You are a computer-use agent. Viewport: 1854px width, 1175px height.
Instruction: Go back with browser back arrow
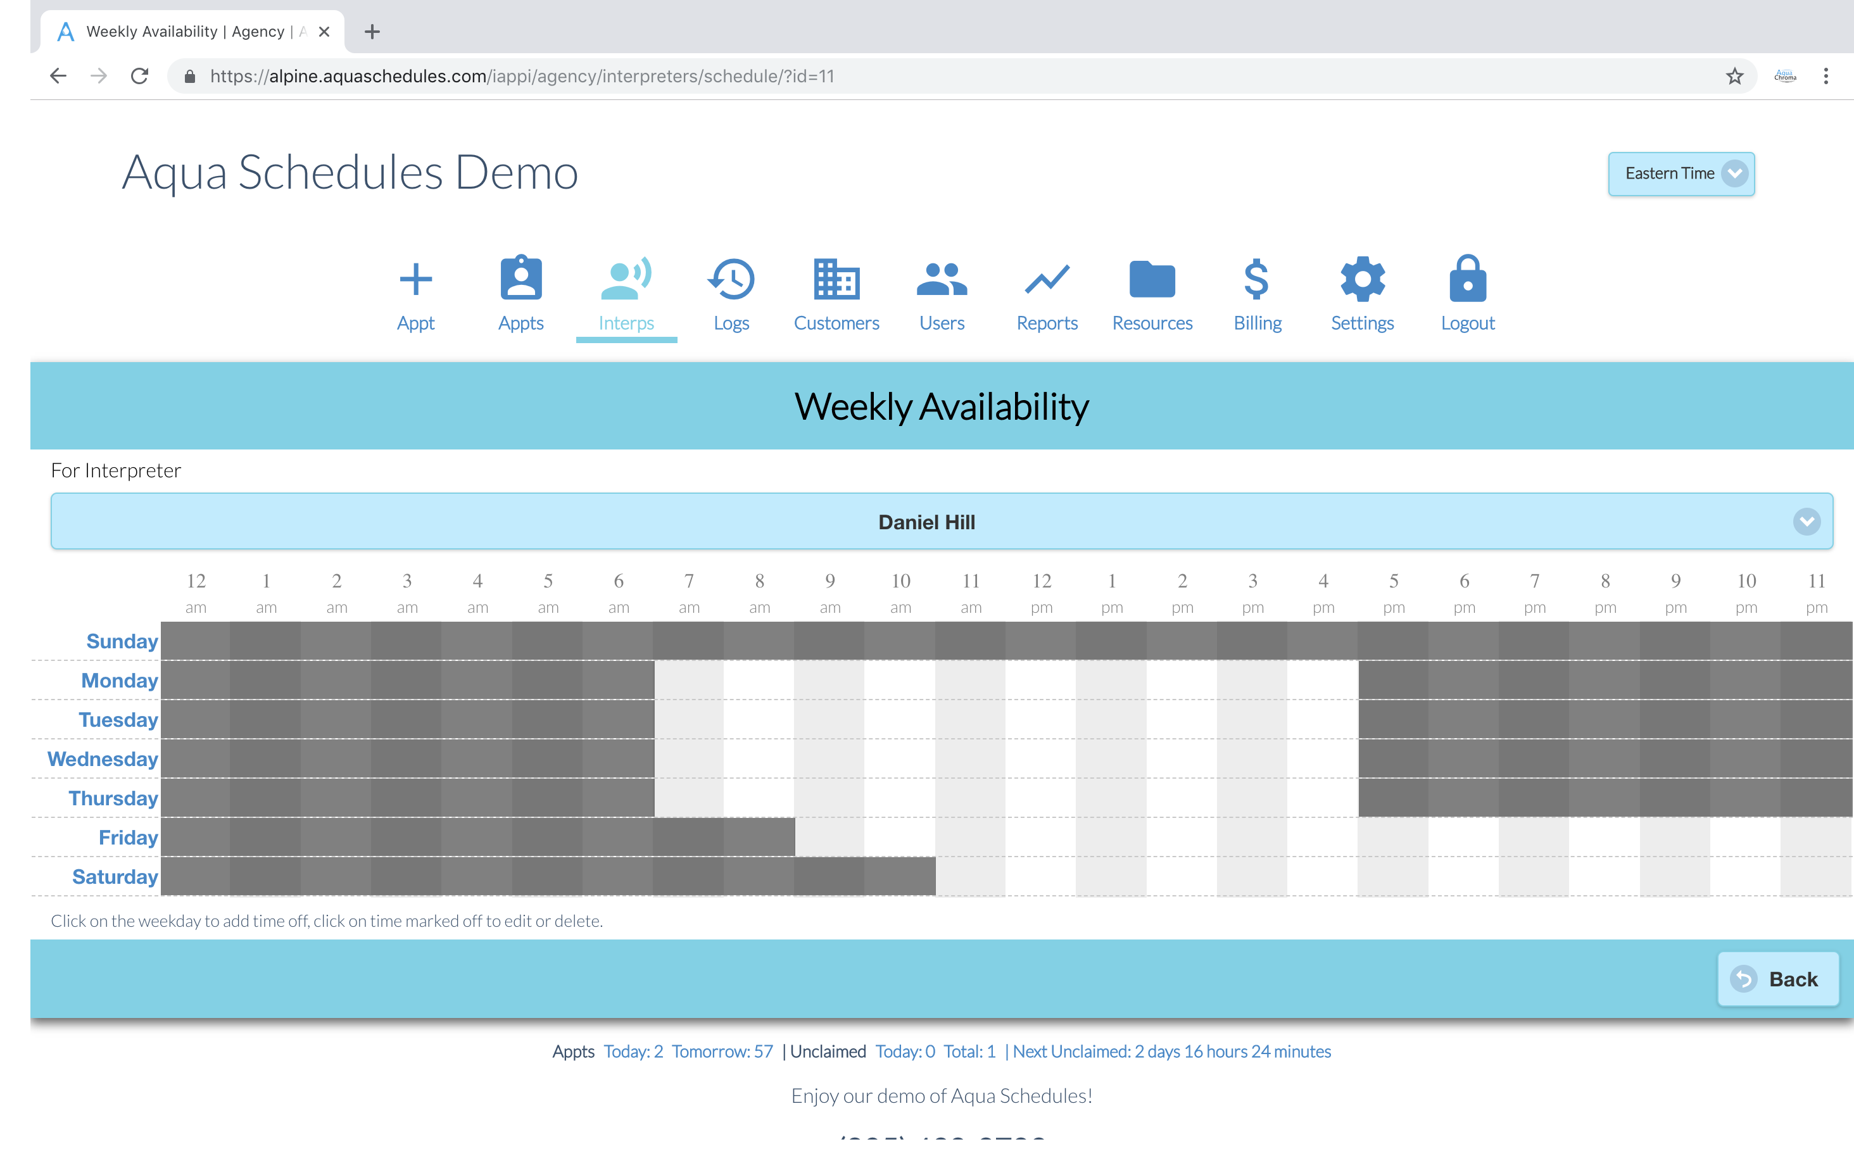point(58,75)
